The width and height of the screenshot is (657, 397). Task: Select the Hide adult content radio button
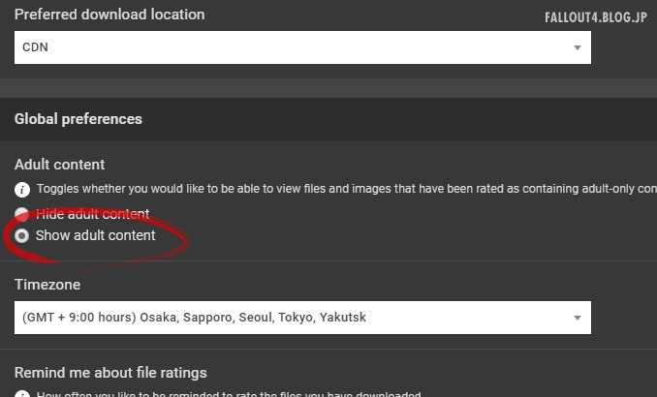tap(21, 214)
